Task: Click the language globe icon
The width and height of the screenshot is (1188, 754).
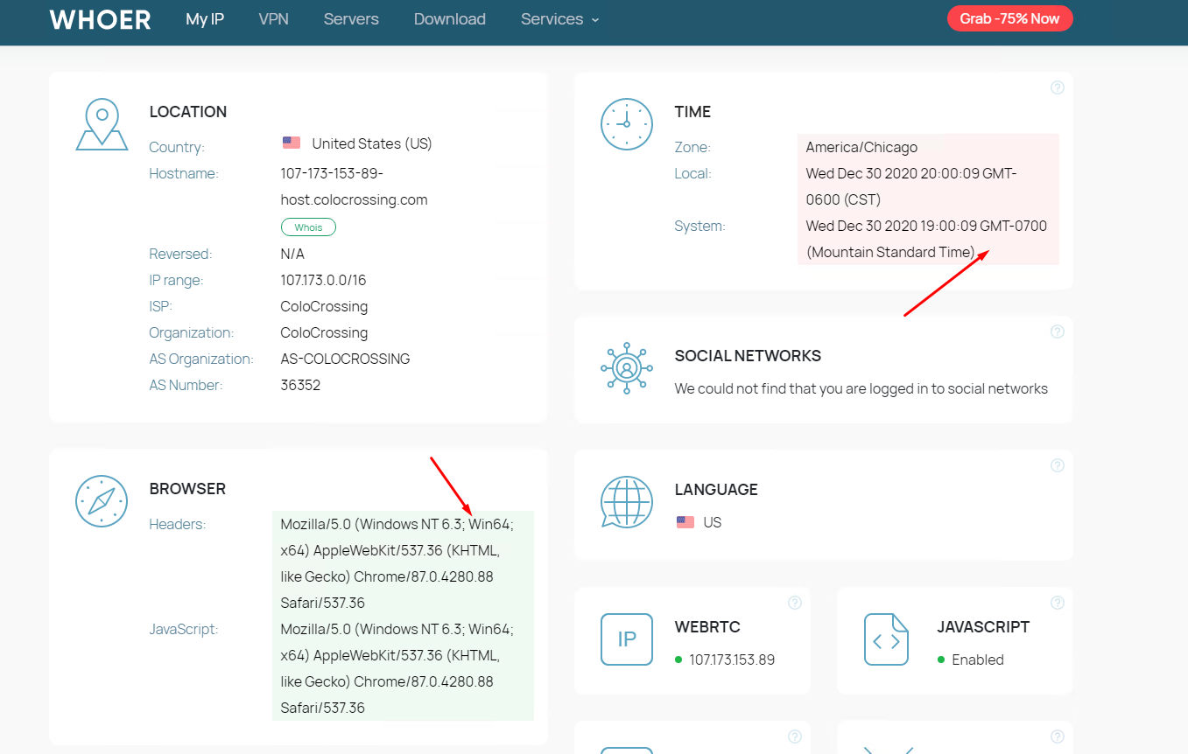Action: pyautogui.click(x=626, y=502)
